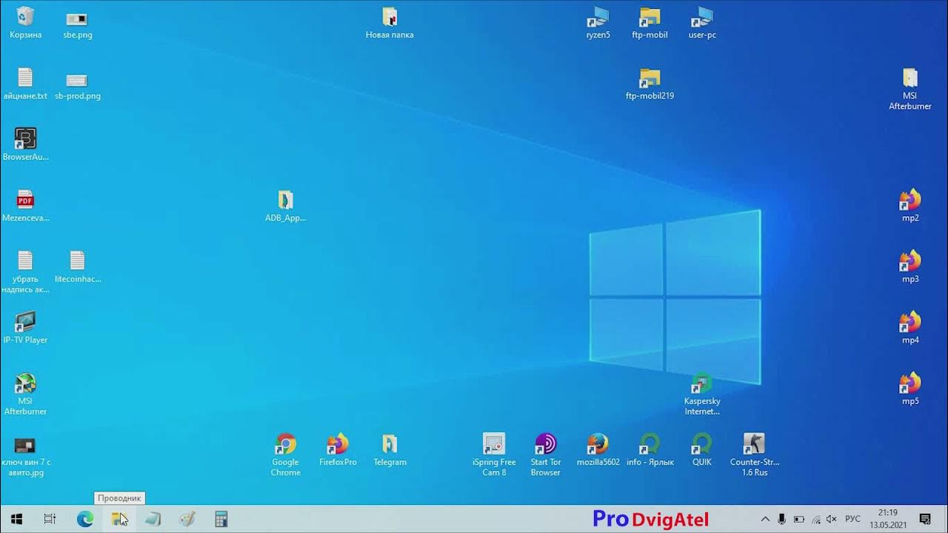The width and height of the screenshot is (948, 533).
Task: Open the Корзина recycle bin
Action: [25, 22]
